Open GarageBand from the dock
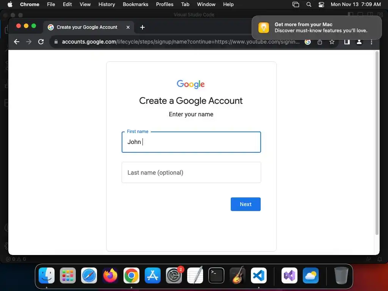This screenshot has width=388, height=291. coord(237,275)
